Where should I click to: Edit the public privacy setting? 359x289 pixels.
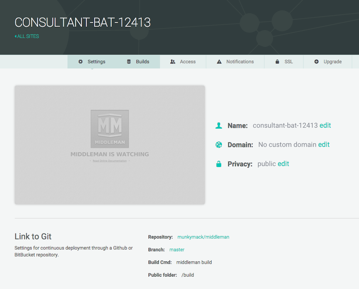point(283,164)
